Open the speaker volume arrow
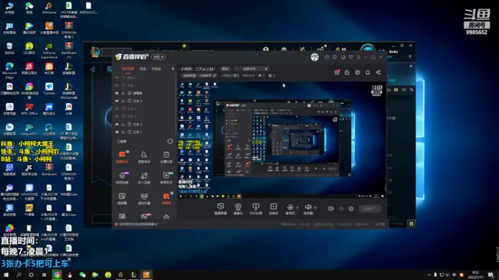The width and height of the screenshot is (499, 280). pos(316,208)
